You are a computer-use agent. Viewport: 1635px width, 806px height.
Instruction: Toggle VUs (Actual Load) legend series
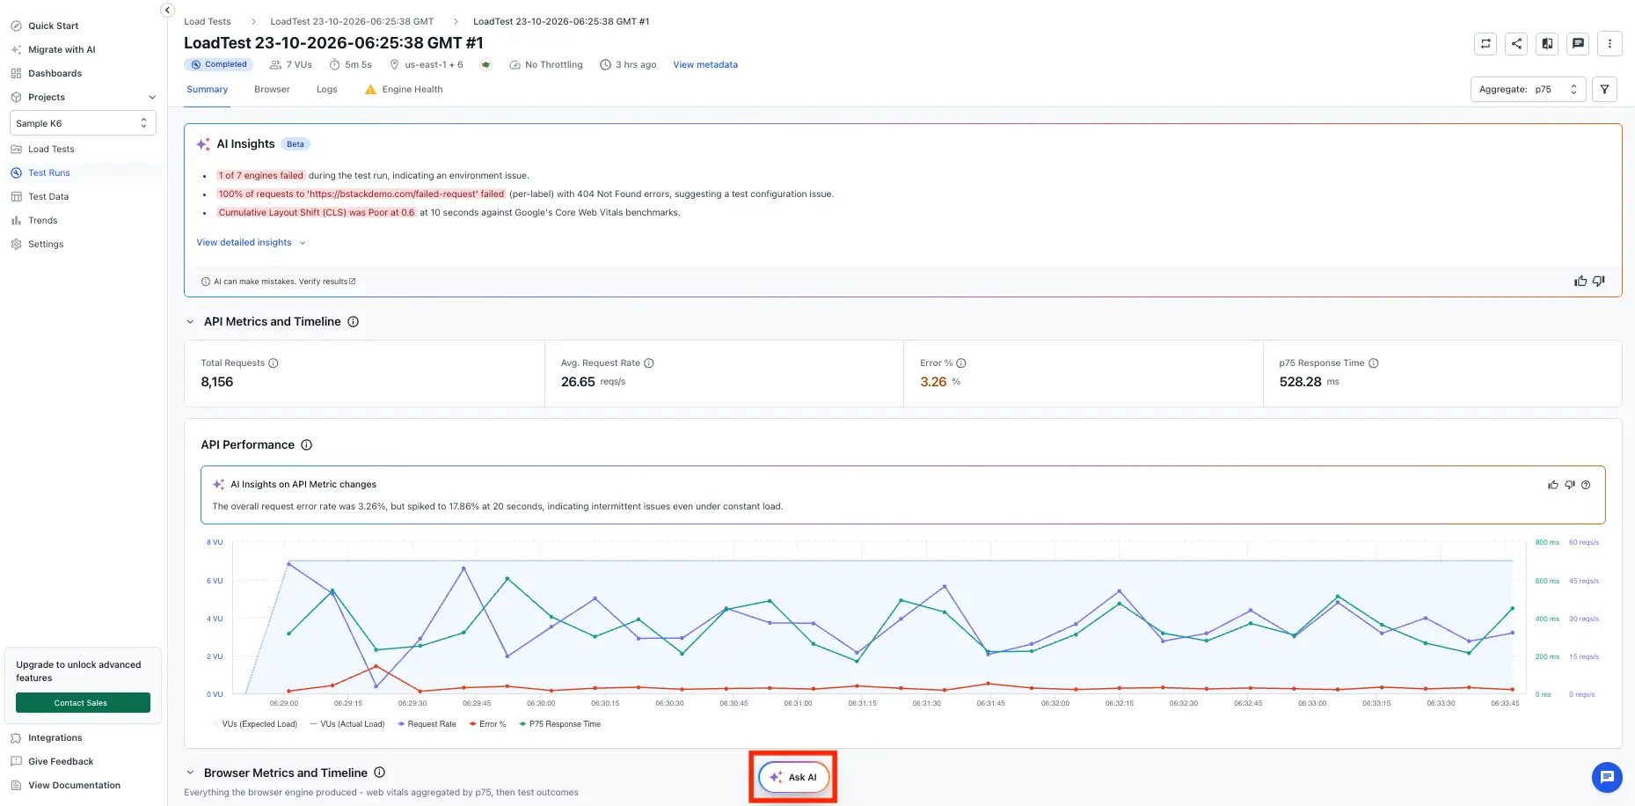[x=347, y=724]
